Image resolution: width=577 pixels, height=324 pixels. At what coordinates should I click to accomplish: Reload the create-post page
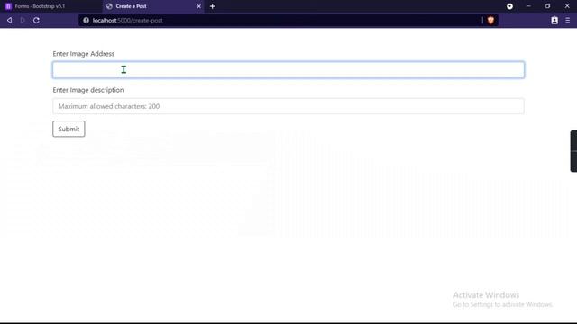point(36,20)
